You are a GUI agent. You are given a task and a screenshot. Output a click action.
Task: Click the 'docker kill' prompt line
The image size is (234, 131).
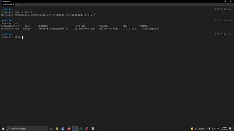pos(12,37)
